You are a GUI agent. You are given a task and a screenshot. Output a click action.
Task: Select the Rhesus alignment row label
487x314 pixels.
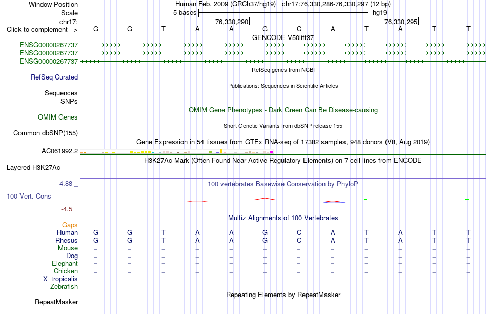(67, 240)
